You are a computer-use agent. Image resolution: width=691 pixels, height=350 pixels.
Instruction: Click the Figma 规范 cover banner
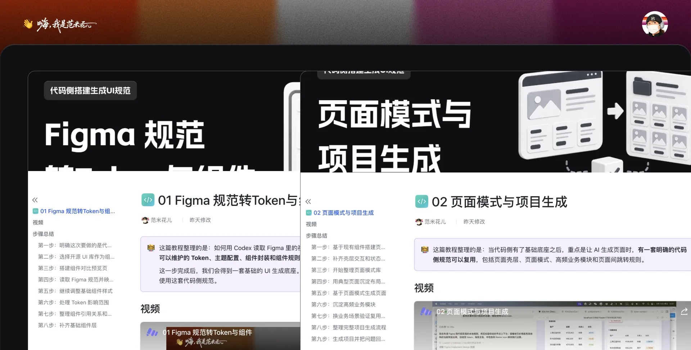[x=164, y=121]
